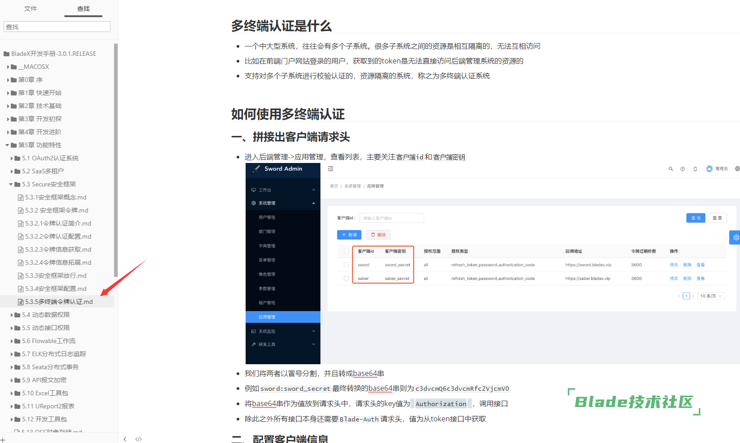
Task: Expand the __MACOSX folder arrow
Action: click(8, 67)
